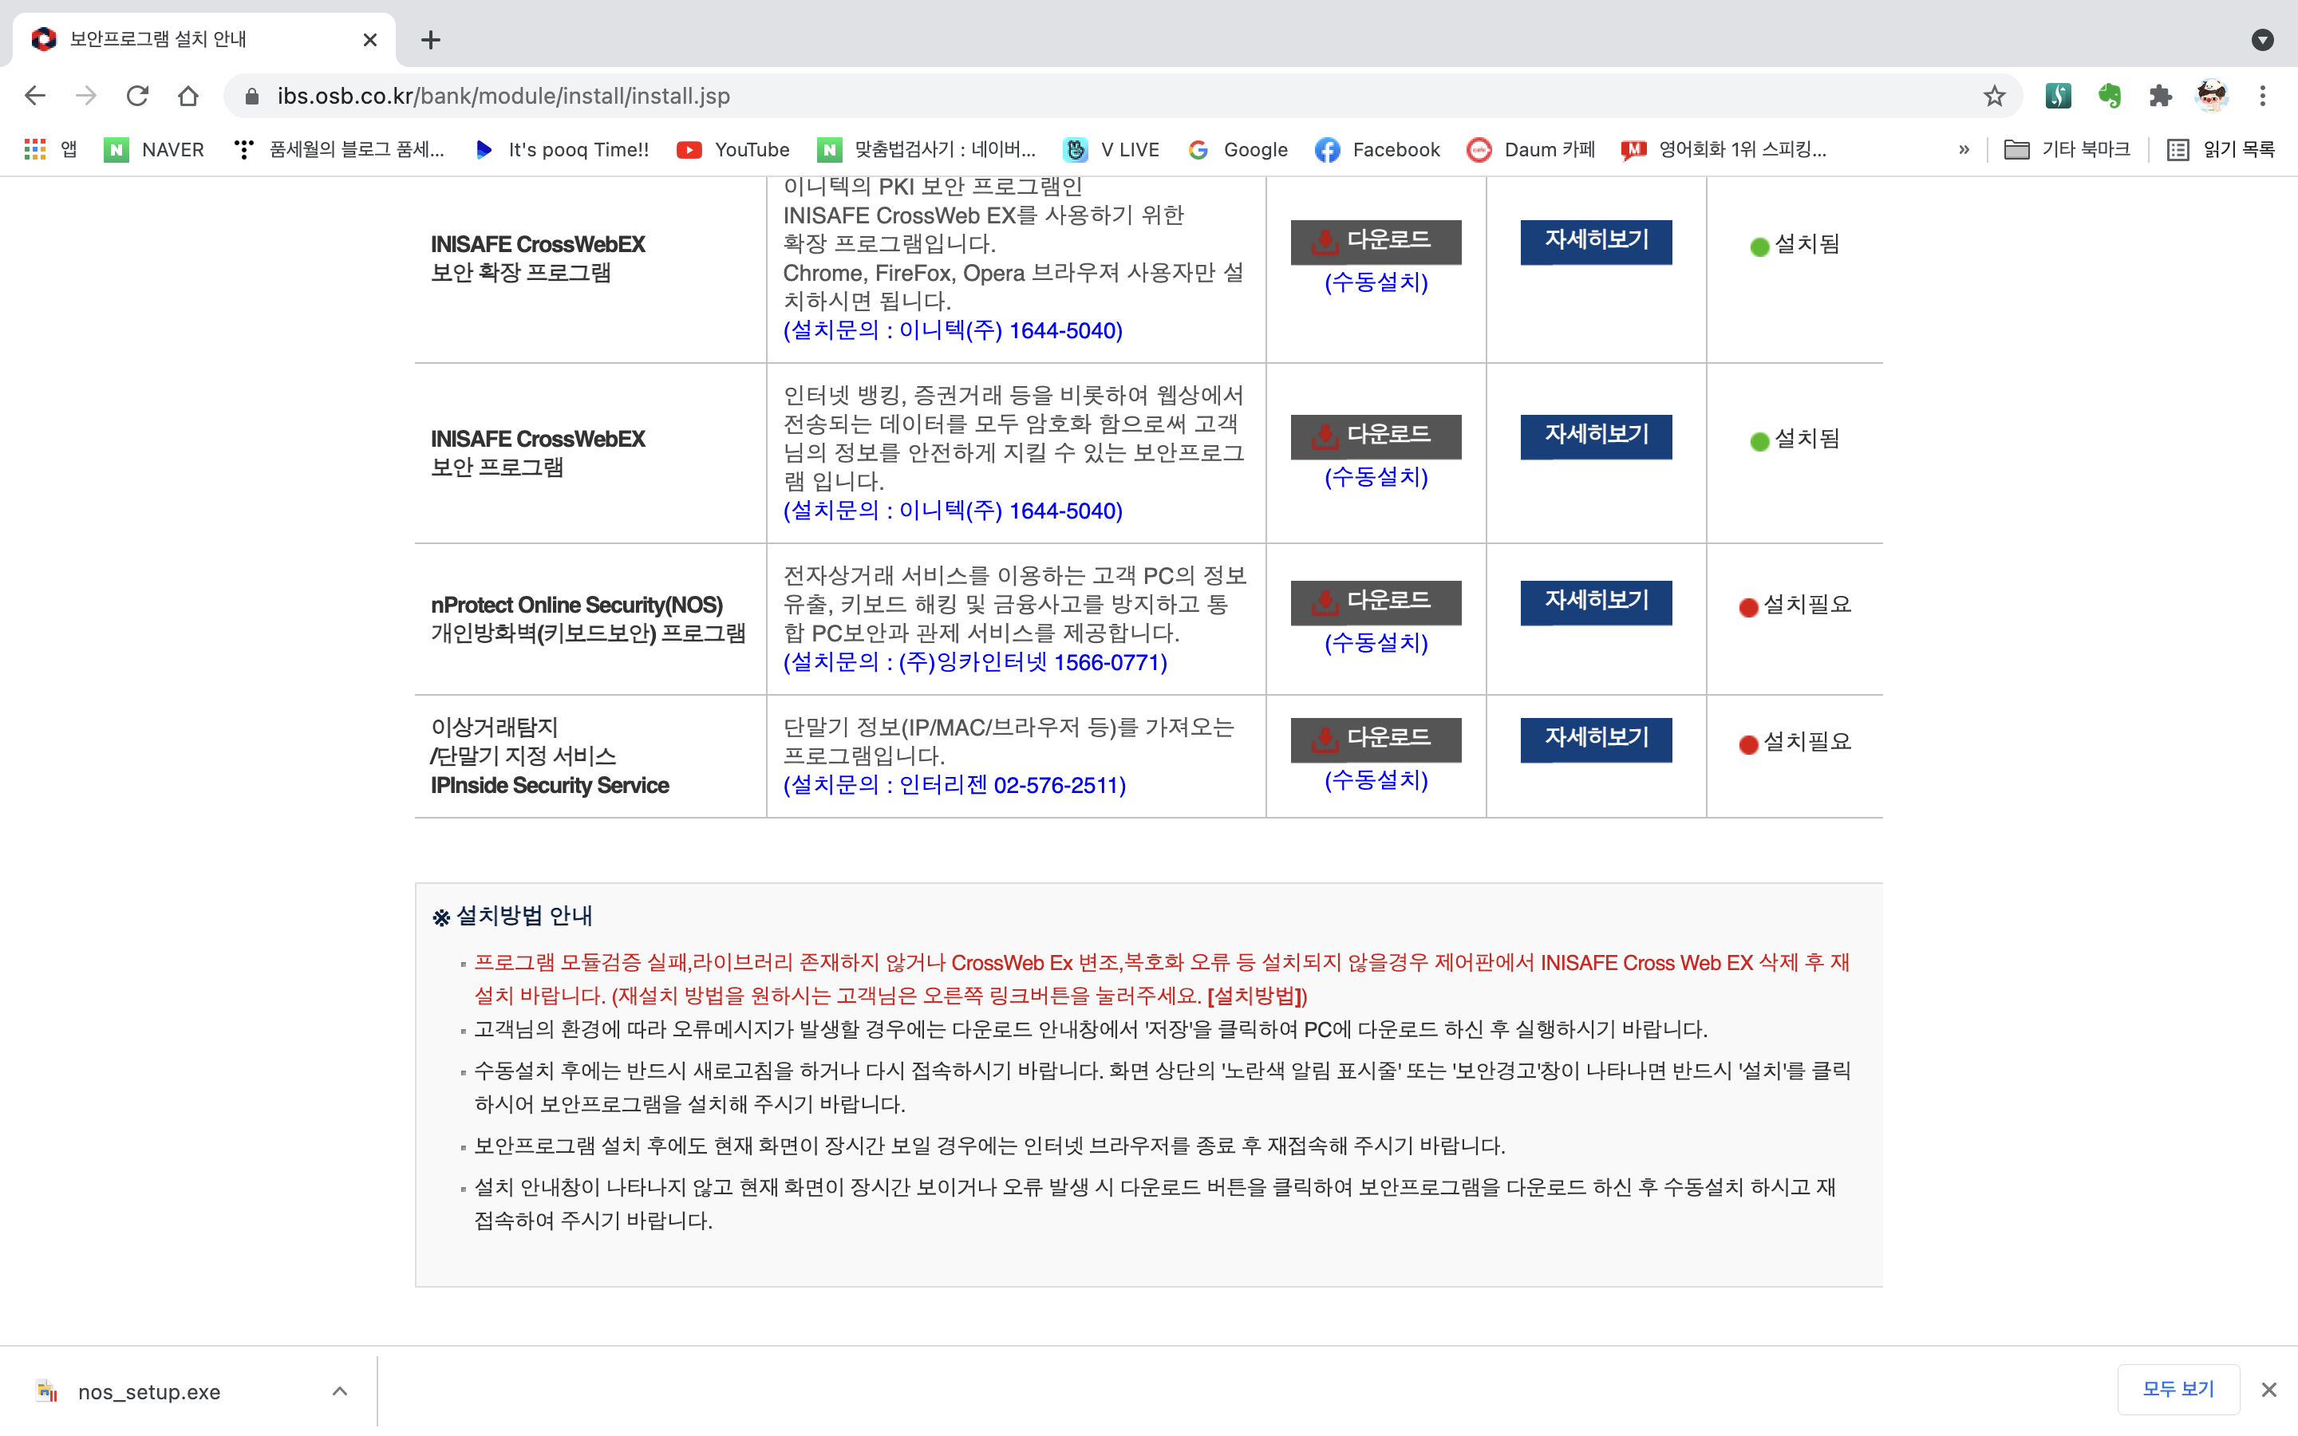This screenshot has height=1436, width=2298.
Task: Click the profile avatar icon
Action: [2212, 96]
